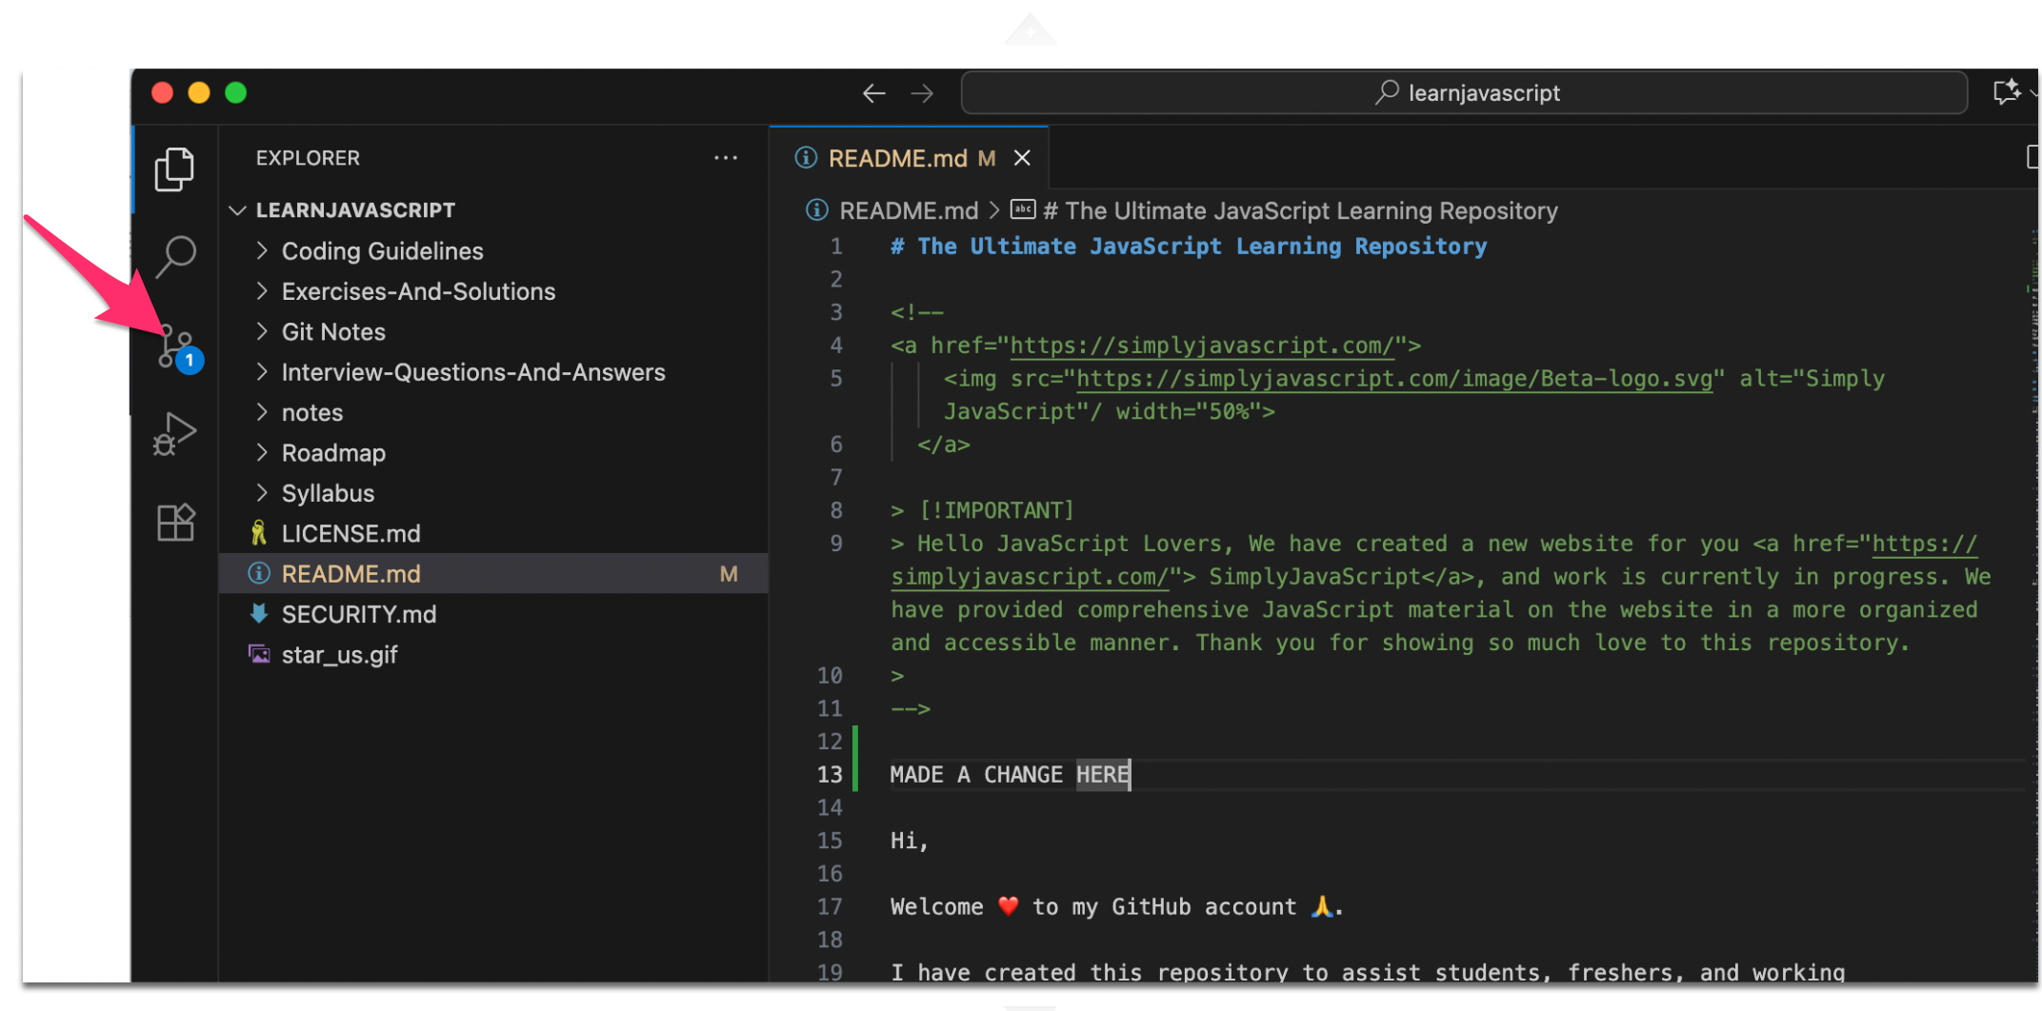Open the Extensions view
Screen dimensions: 2042x1011
175,522
